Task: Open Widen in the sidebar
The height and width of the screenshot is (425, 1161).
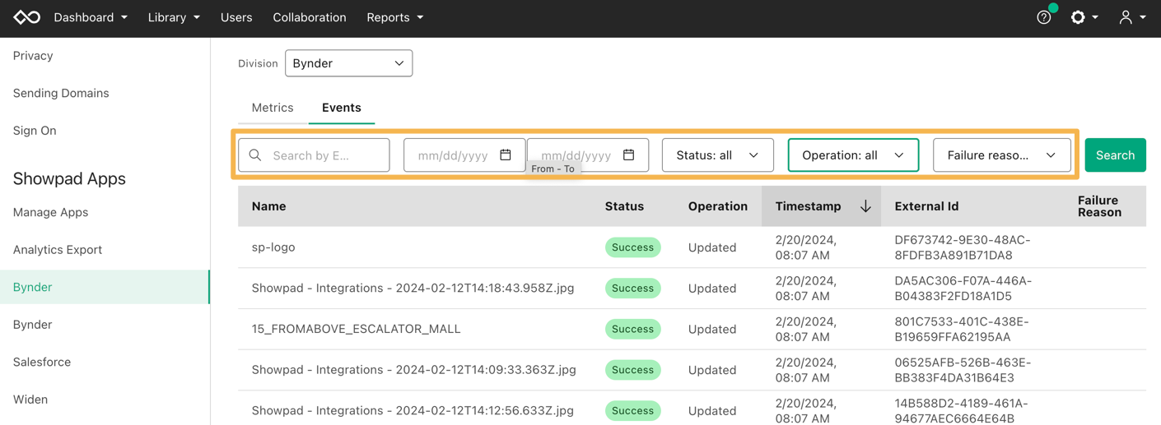Action: point(30,400)
